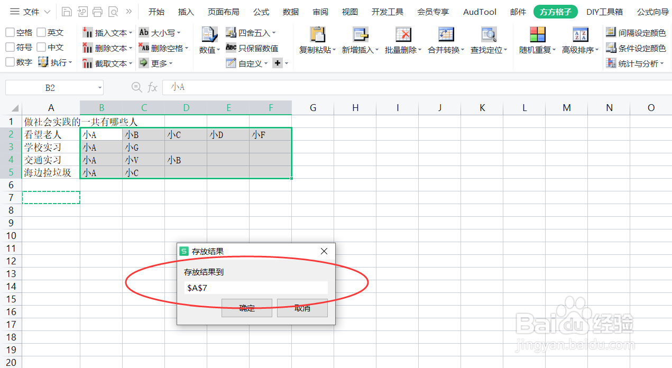The image size is (672, 368).
Task: Click the 执行 run button
Action: (55, 62)
